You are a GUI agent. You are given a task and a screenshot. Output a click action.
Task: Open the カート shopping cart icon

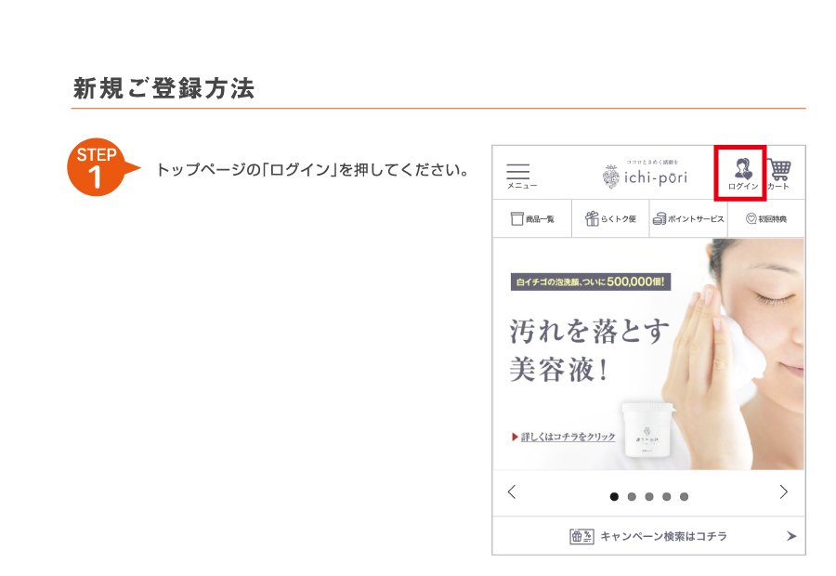click(x=779, y=174)
